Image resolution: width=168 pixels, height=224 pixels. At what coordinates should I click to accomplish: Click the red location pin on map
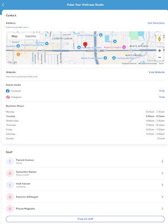pos(85,45)
